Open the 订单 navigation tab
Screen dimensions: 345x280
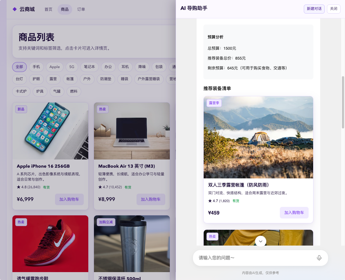(x=81, y=9)
